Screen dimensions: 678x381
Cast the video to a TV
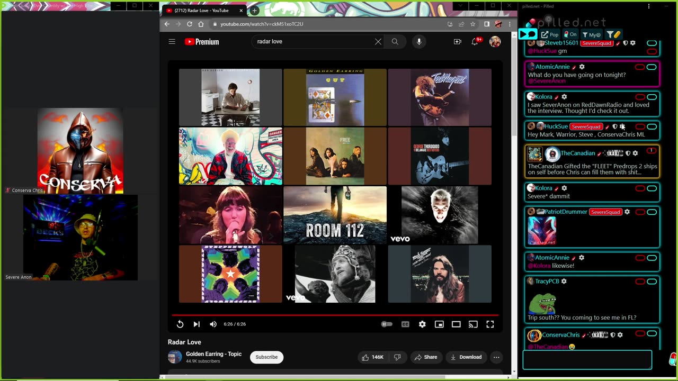(473, 324)
